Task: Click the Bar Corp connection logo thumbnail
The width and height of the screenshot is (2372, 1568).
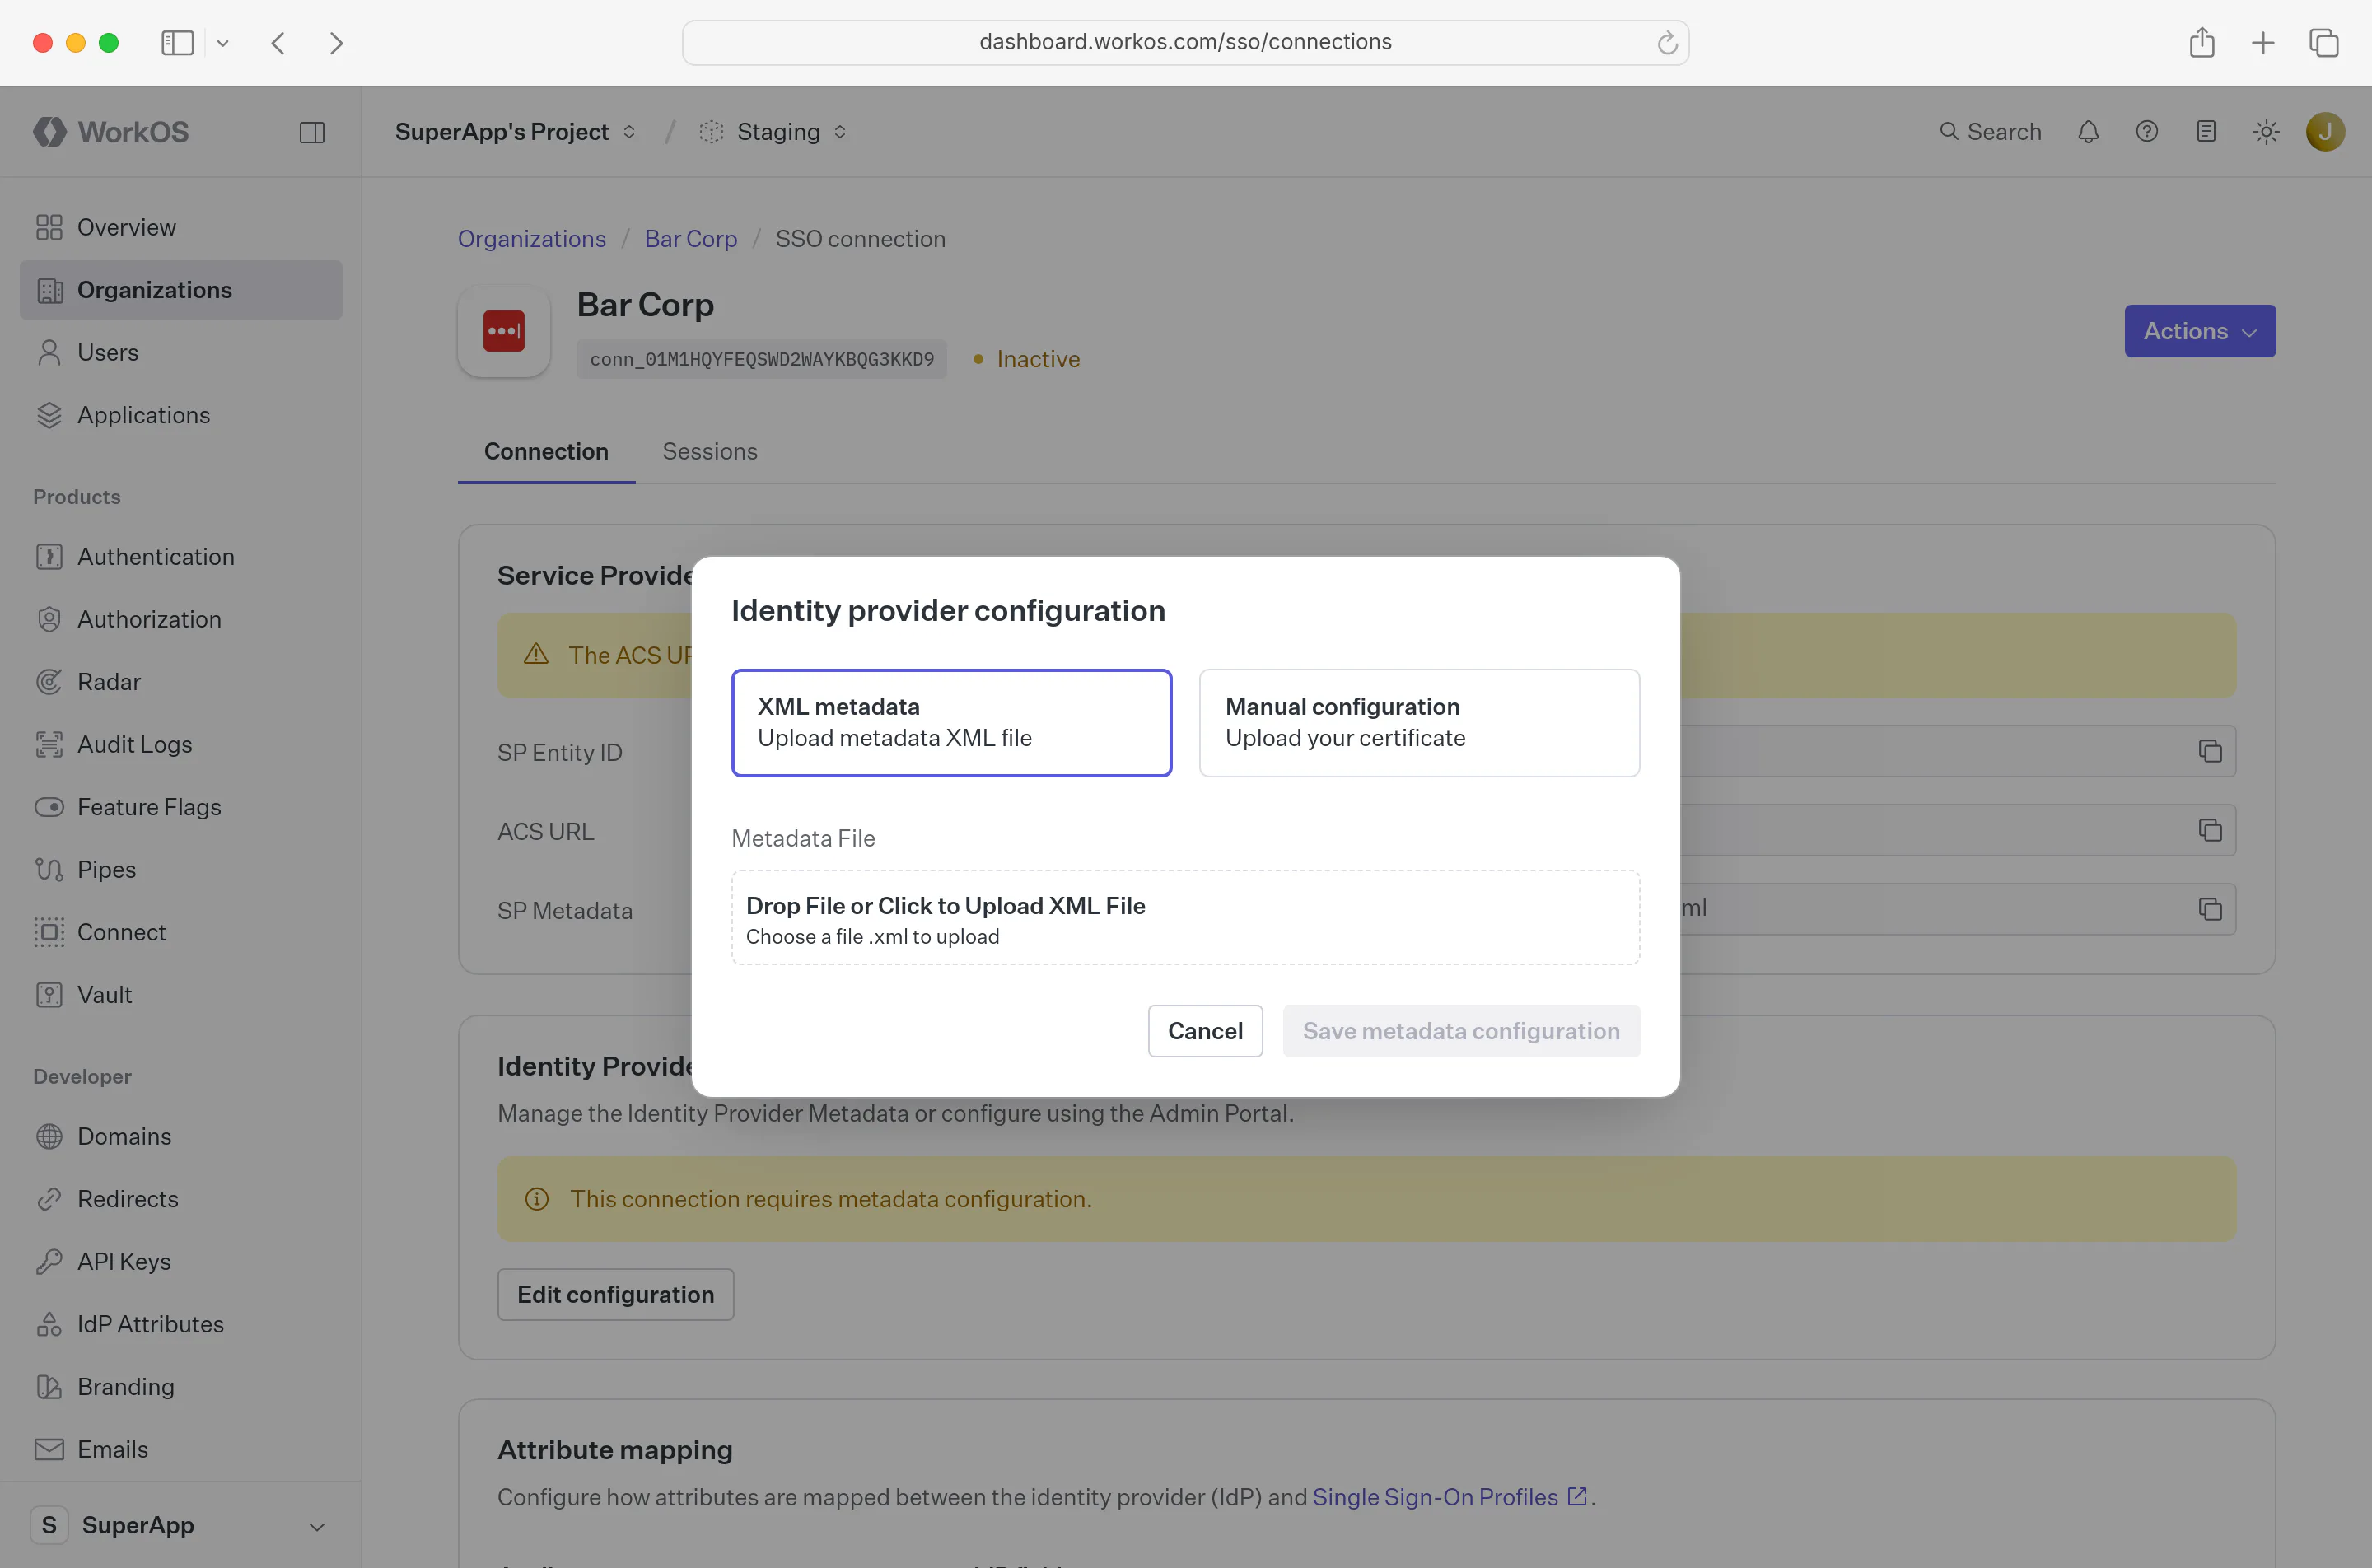Action: pos(504,331)
